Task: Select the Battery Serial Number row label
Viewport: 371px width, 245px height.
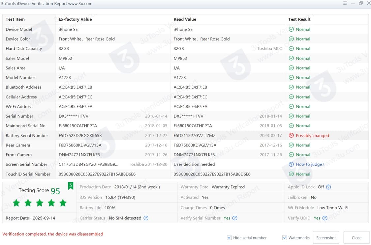Action: click(27, 136)
